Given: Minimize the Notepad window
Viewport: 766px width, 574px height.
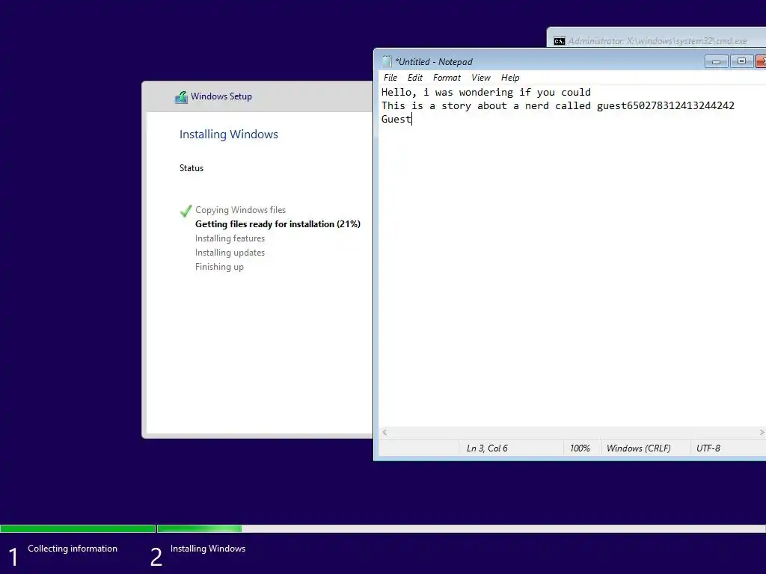Looking at the screenshot, I should click(x=716, y=61).
